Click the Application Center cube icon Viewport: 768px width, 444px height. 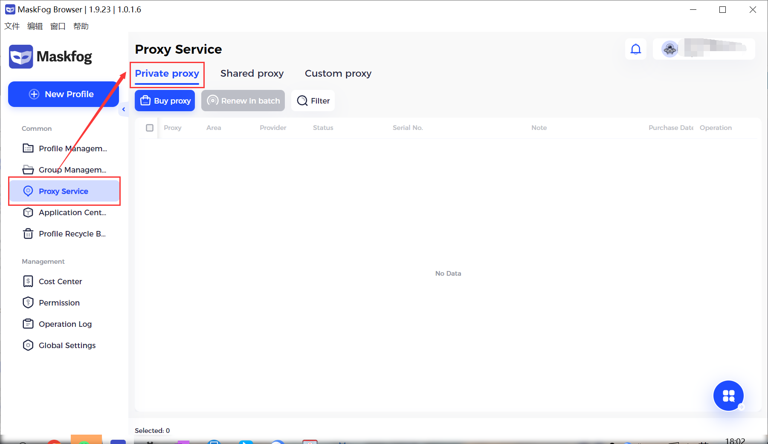pyautogui.click(x=28, y=212)
